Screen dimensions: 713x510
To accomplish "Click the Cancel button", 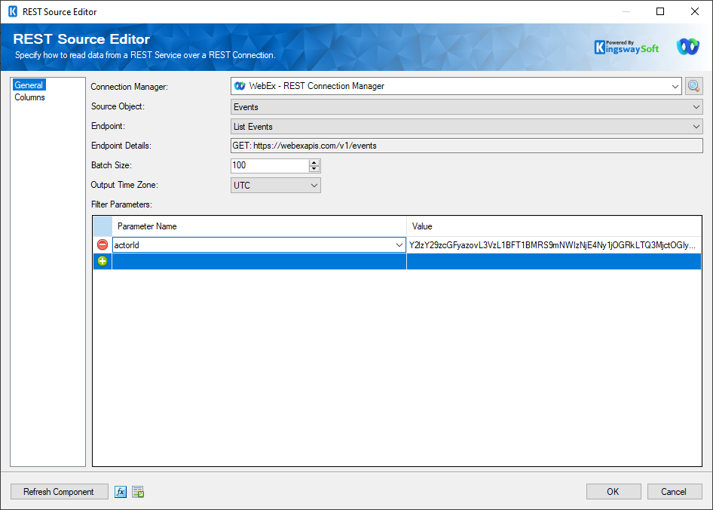I will [675, 492].
